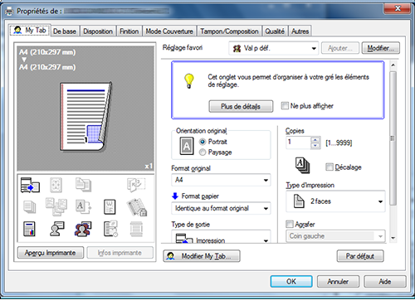Switch to the Finition tab
Image resolution: width=415 pixels, height=300 pixels.
click(129, 31)
